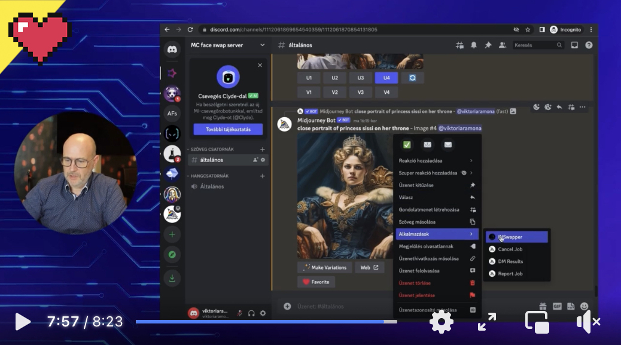
Task: Open Discord home from the logo icon
Action: pyautogui.click(x=172, y=50)
